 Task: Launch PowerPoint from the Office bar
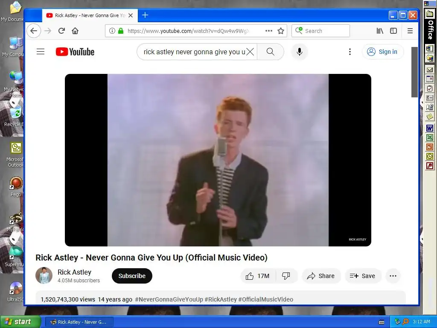coord(429,147)
